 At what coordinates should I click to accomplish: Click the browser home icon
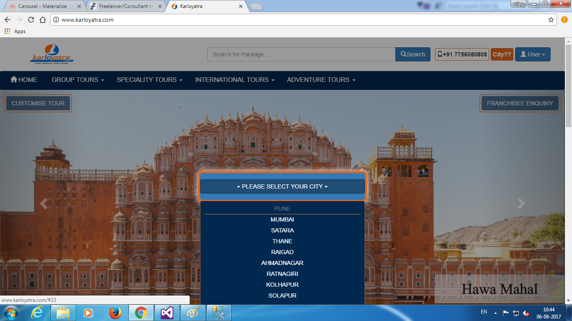click(42, 20)
